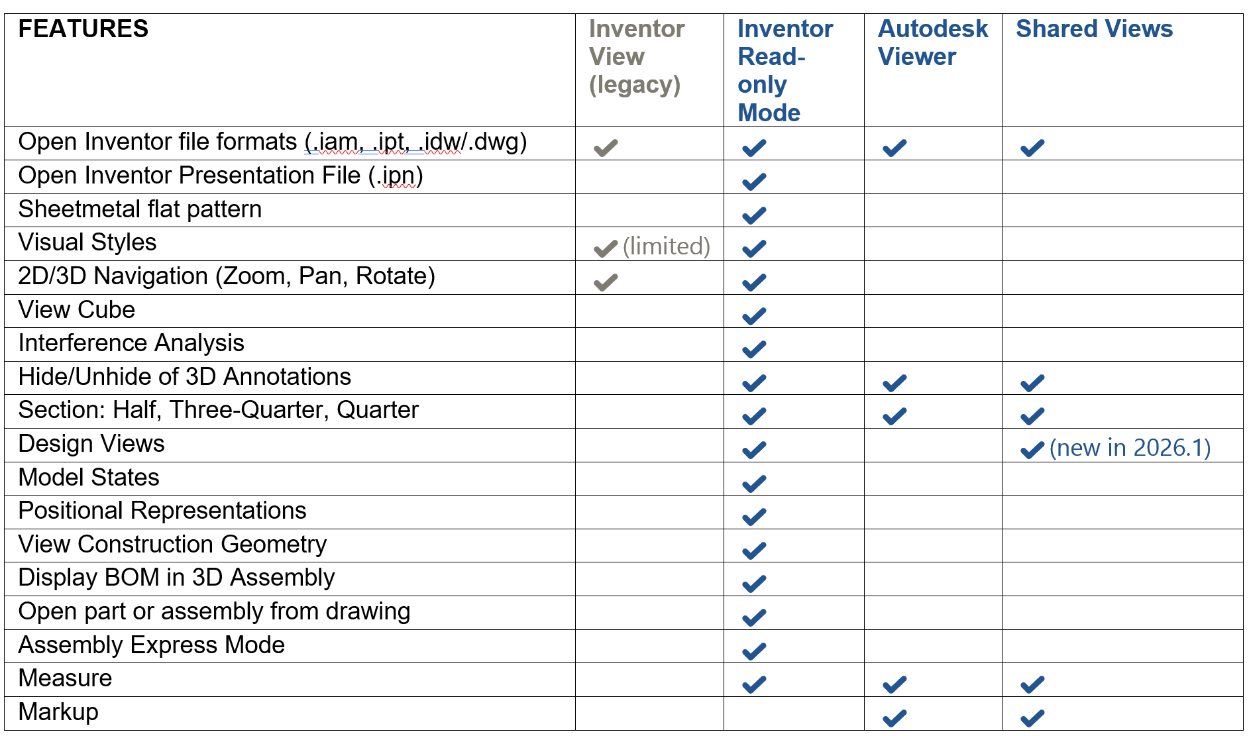Click the Sheetmetal flat pattern checkmark

(754, 215)
